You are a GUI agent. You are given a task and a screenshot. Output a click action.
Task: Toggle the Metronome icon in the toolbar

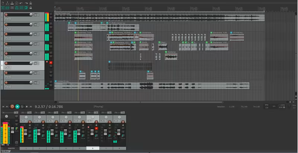click(30, 3)
